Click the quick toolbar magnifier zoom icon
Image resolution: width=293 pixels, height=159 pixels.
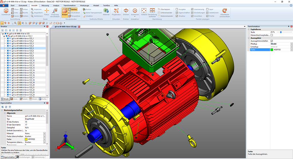tap(15, 23)
